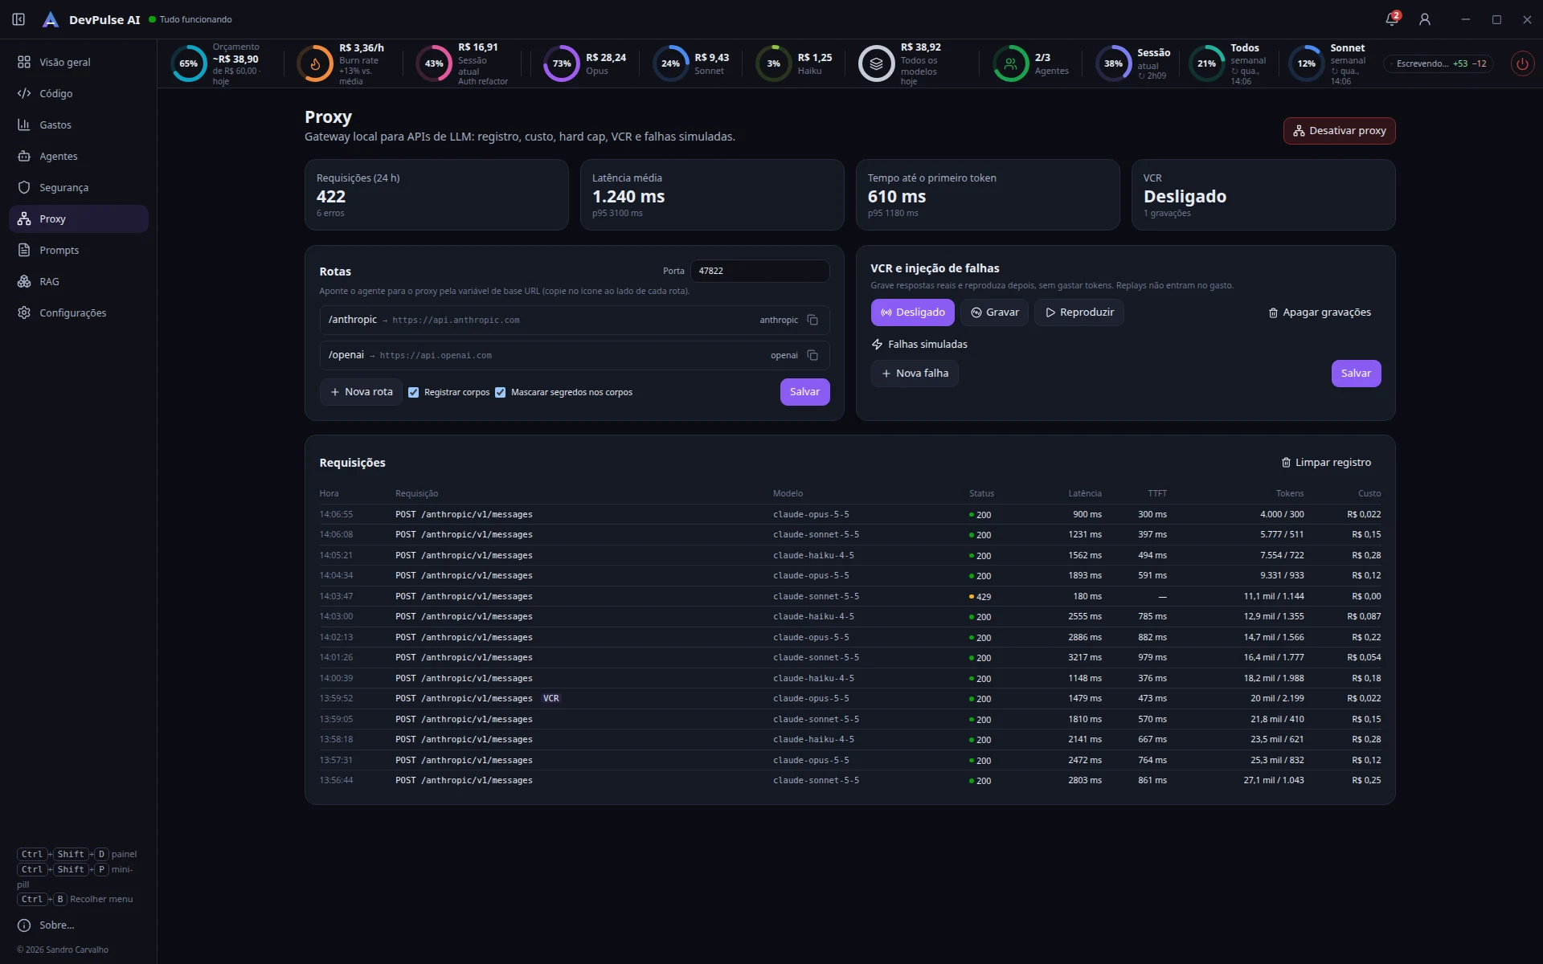1543x964 pixels.
Task: Switch VCR mode to Reproduzir
Action: (x=1079, y=312)
